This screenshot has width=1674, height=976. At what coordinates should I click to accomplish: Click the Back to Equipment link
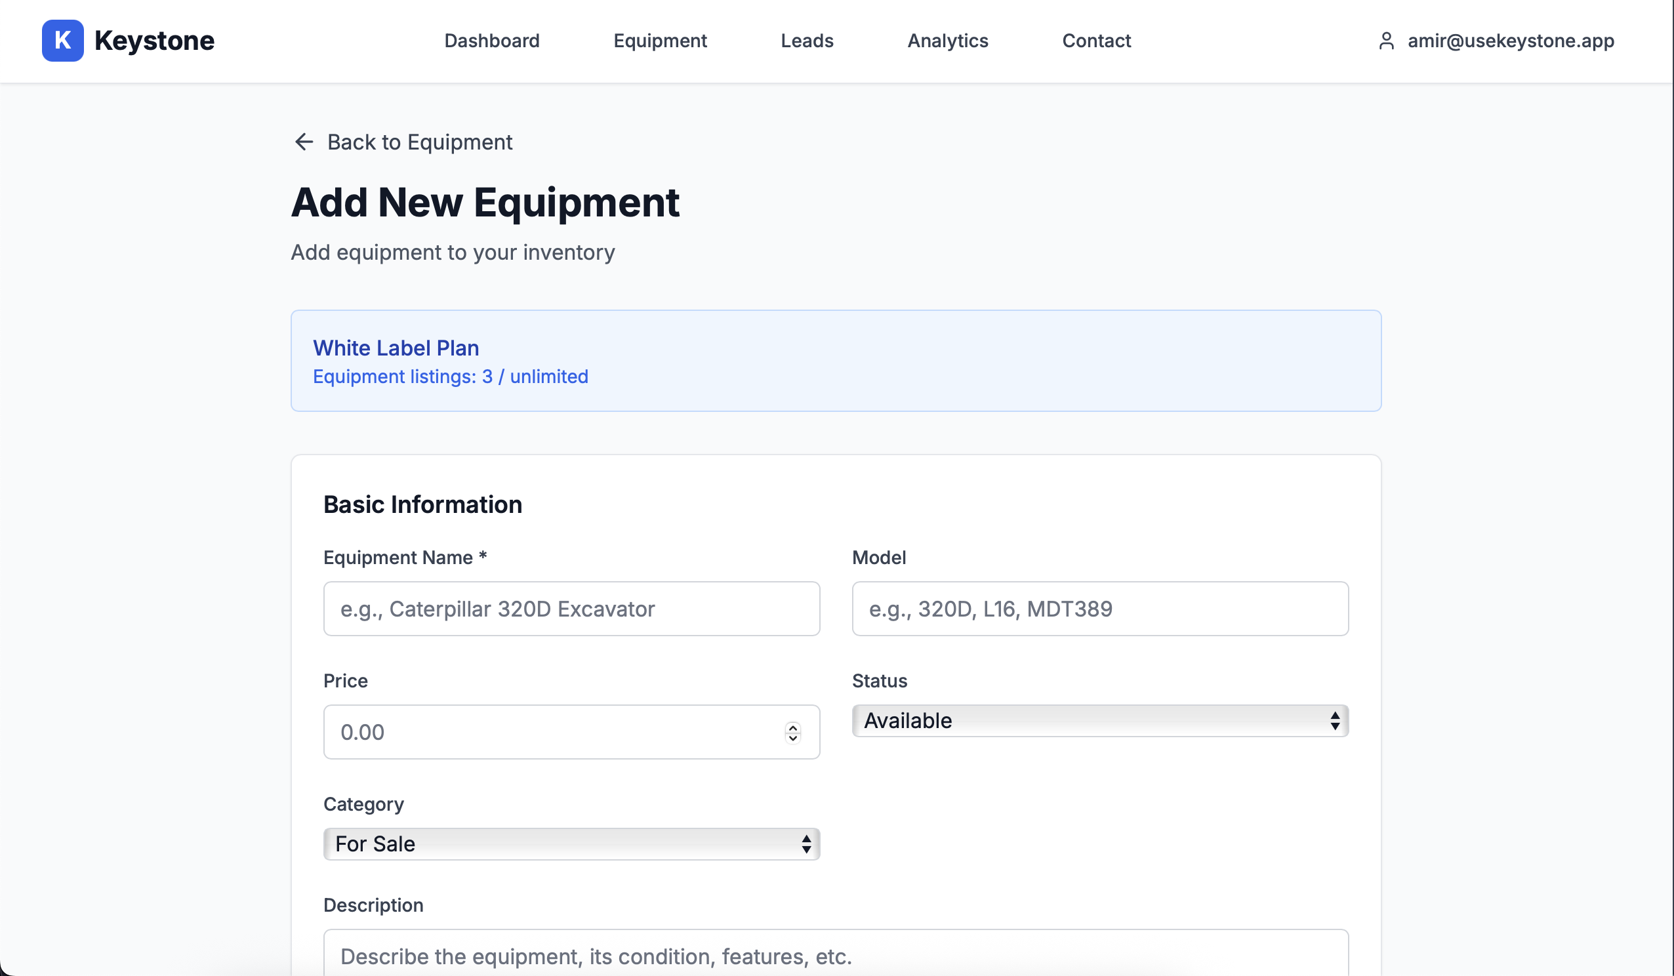point(419,142)
